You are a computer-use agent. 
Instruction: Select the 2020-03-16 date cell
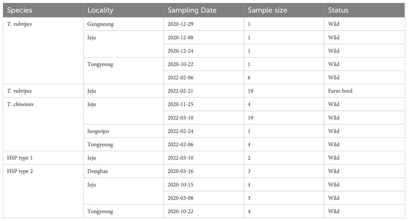(x=204, y=171)
